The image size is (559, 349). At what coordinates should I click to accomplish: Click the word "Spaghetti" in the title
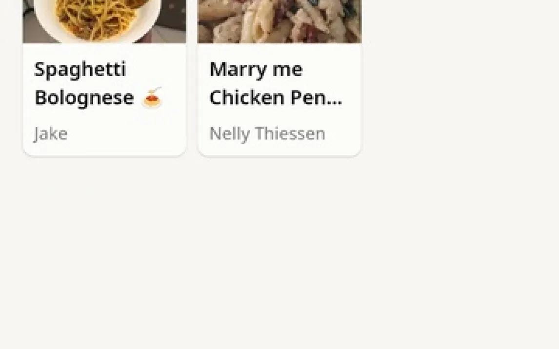[x=80, y=69]
